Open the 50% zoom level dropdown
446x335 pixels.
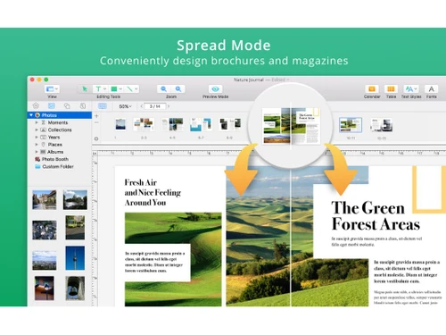pyautogui.click(x=125, y=106)
